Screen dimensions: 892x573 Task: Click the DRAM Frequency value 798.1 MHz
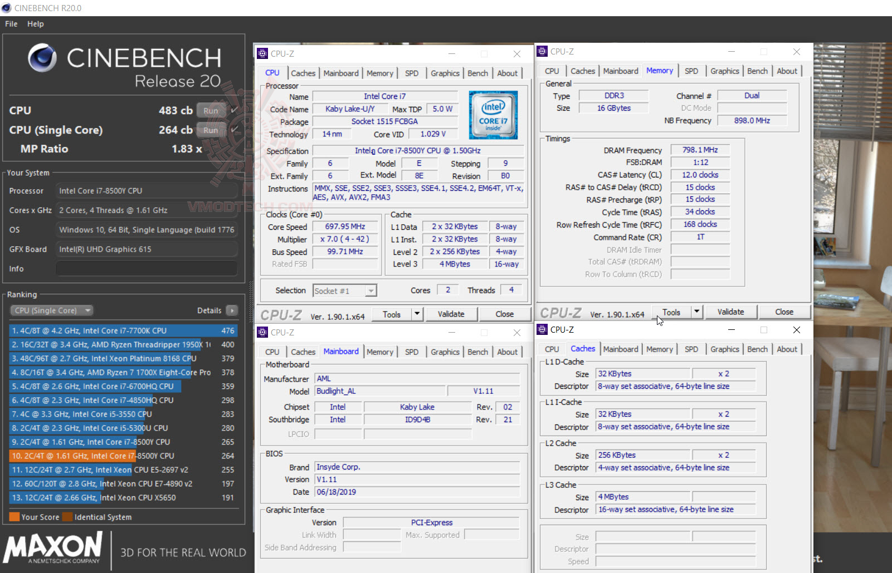(x=700, y=150)
